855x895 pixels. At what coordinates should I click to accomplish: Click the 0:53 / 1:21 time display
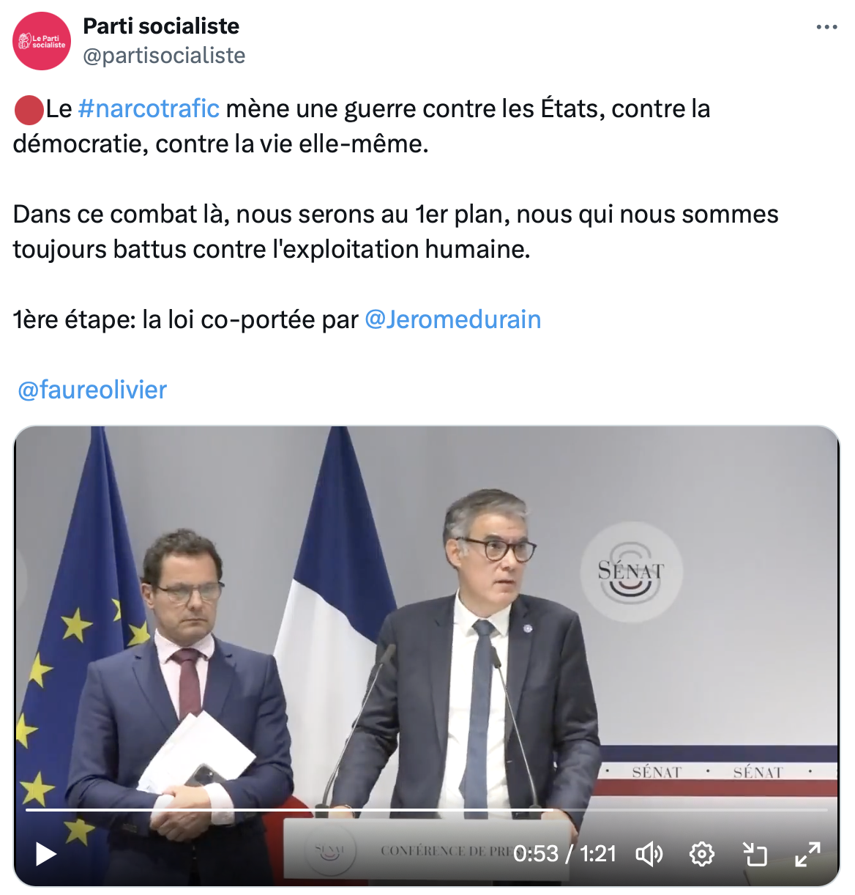(x=564, y=854)
